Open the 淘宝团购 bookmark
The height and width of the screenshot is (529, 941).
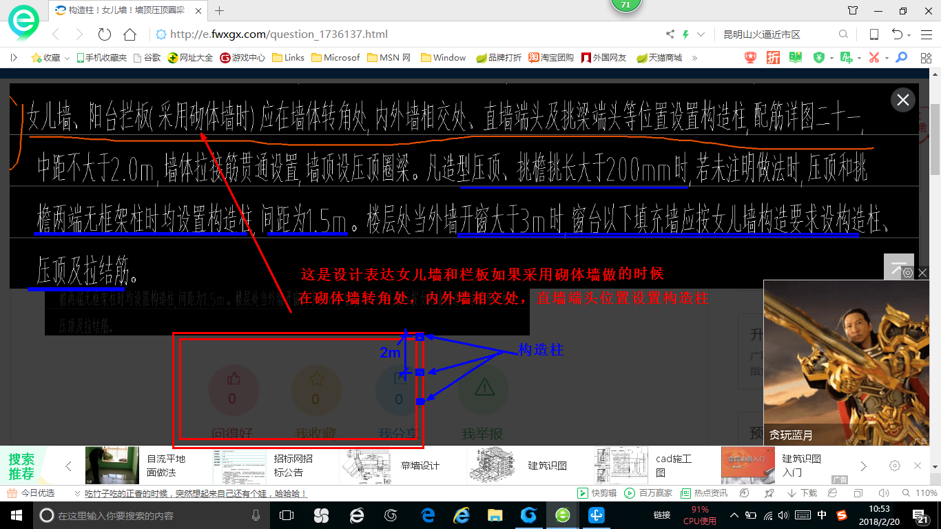pos(551,58)
